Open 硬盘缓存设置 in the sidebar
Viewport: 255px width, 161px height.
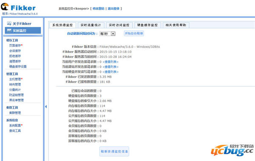point(18,66)
